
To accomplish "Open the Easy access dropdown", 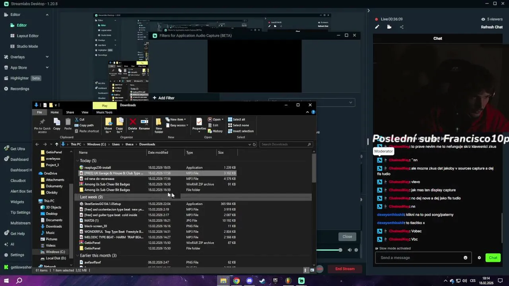I will [177, 125].
